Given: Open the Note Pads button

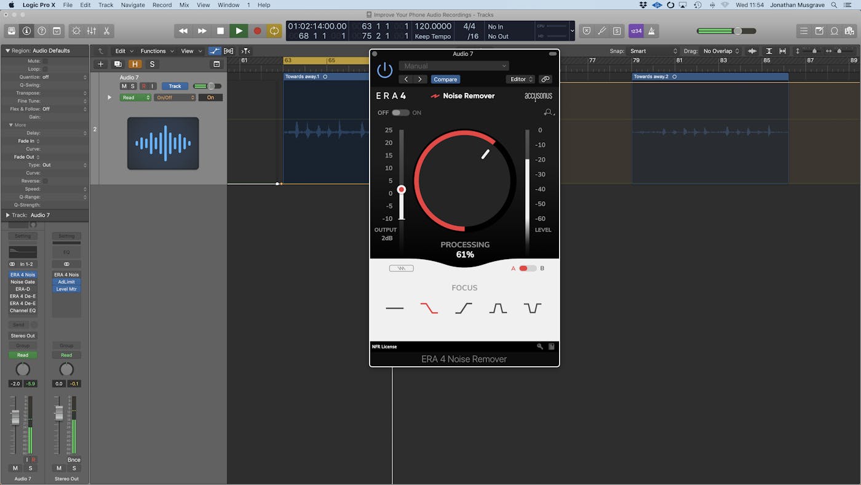Looking at the screenshot, I should 819,31.
